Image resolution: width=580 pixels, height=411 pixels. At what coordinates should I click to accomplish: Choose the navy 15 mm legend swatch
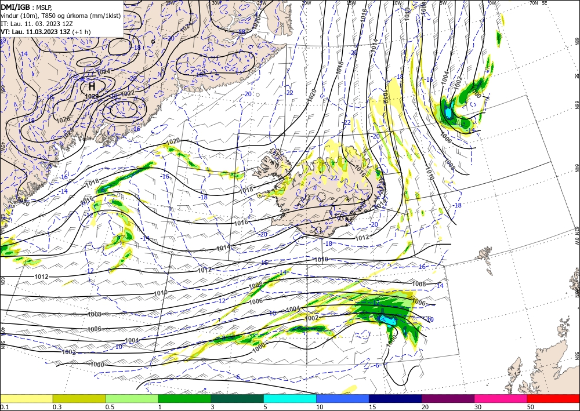click(396, 398)
